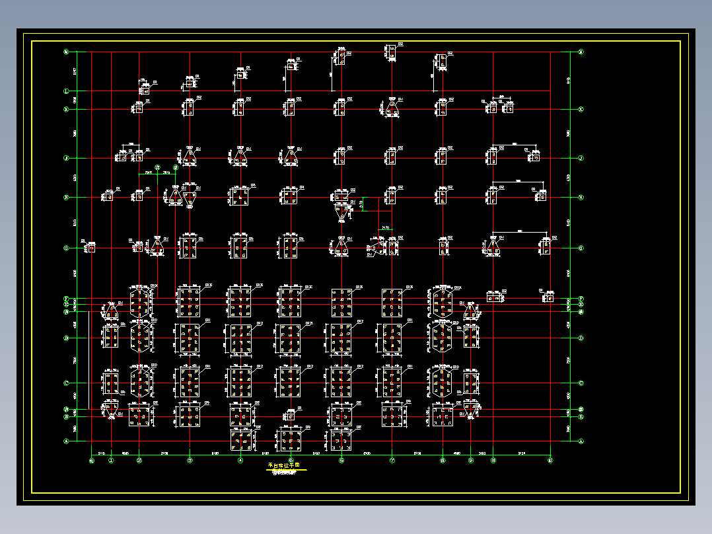Select the left-edge axis bubble C
The height and width of the screenshot is (534, 712).
pos(66,383)
